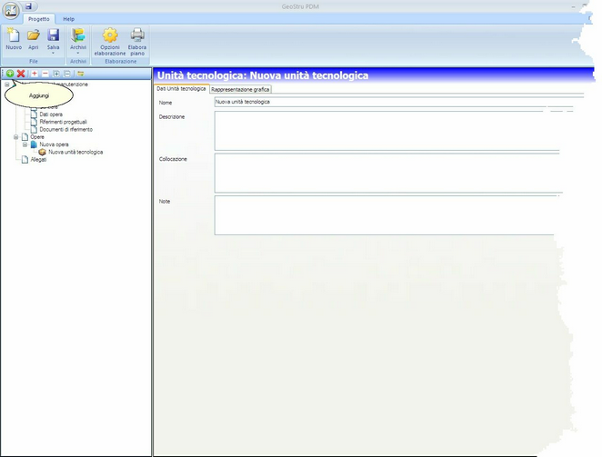Click the red plus icon in tree toolbar
Screen dimensions: 602x457
(35, 74)
